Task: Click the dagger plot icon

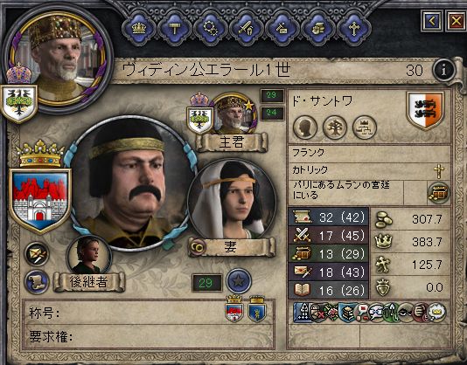Action: (x=37, y=254)
